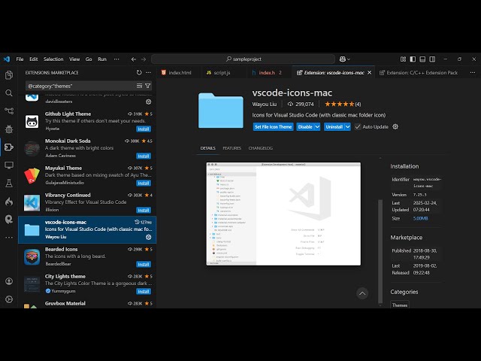Viewport: 481px width, 361px height.
Task: Click the filter extensions funnel icon
Action: coord(147,86)
